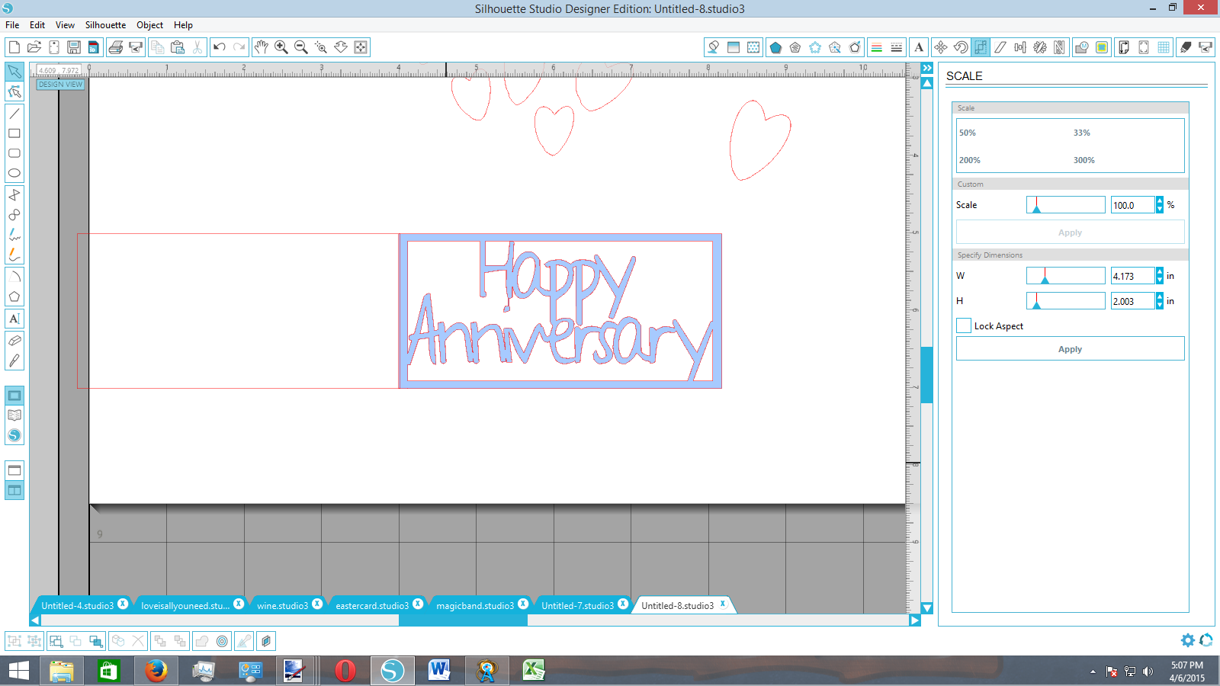
Task: Increase the Height value spinner
Action: click(1160, 297)
